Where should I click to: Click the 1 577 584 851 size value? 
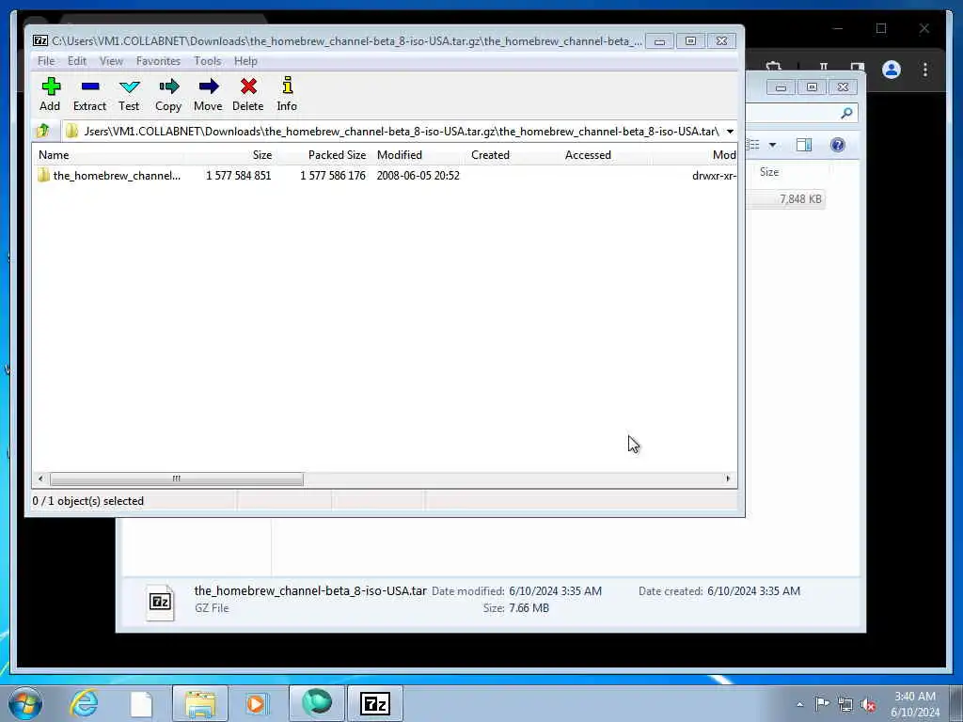tap(238, 176)
